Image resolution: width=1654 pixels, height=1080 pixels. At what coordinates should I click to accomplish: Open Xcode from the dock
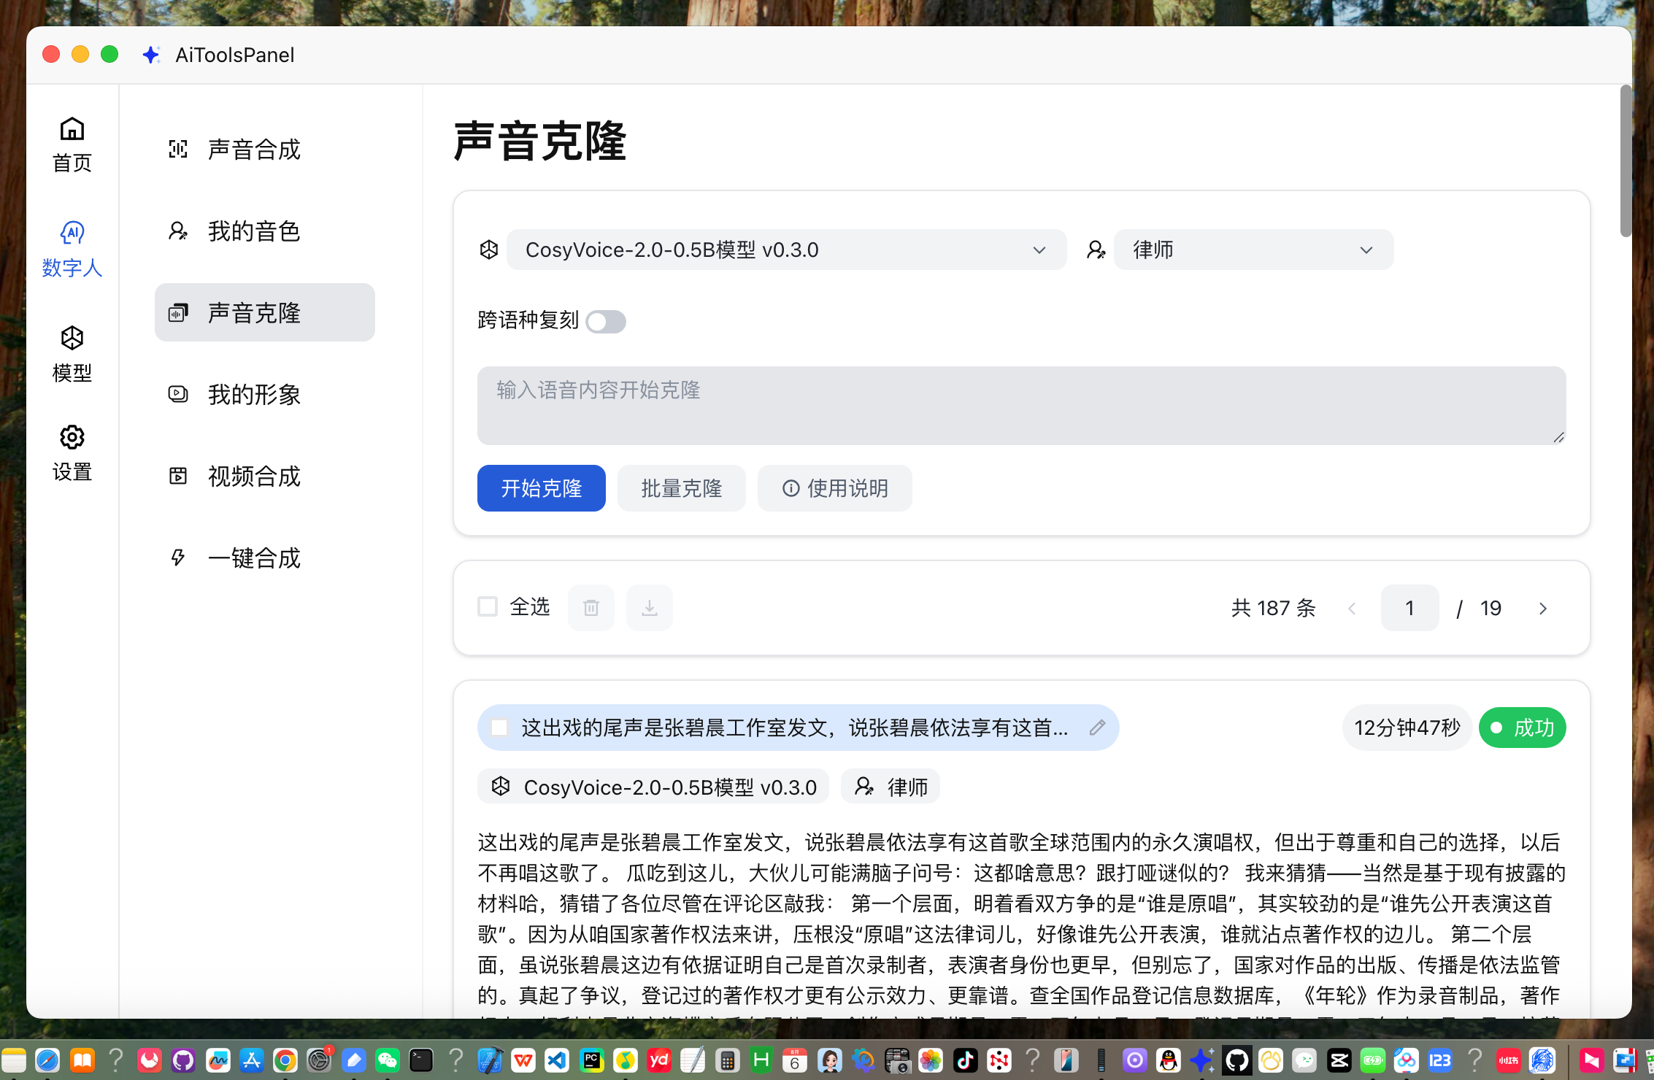(489, 1060)
